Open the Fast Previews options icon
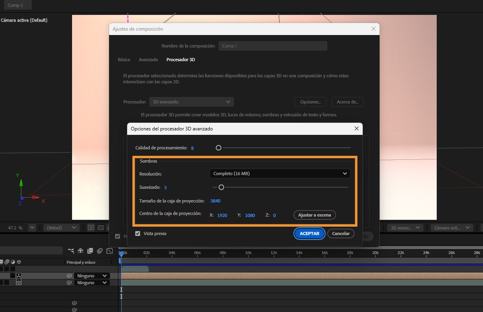This screenshot has width=483, height=312. (x=91, y=227)
